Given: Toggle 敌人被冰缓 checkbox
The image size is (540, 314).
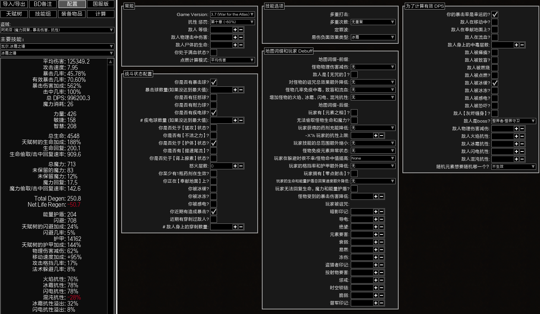Looking at the screenshot, I should [495, 83].
